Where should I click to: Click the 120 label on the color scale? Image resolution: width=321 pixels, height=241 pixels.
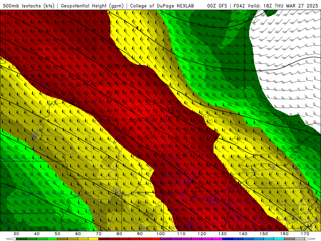202,234
